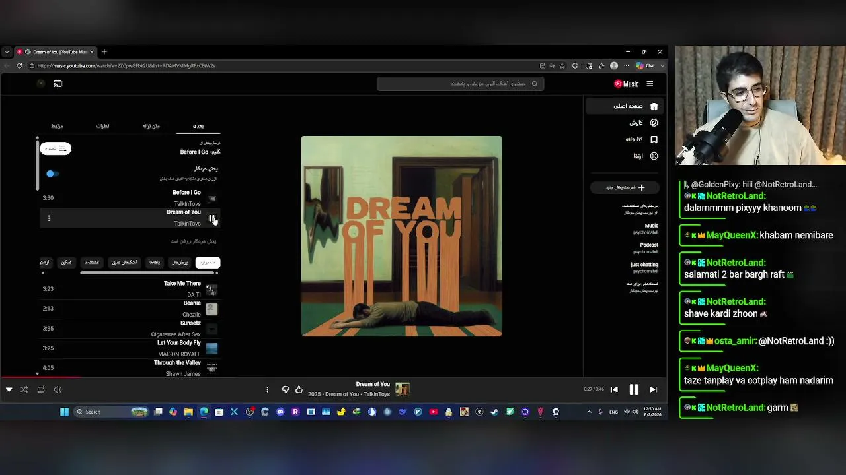846x475 pixels.
Task: Show hidden system tray icons
Action: (x=589, y=412)
